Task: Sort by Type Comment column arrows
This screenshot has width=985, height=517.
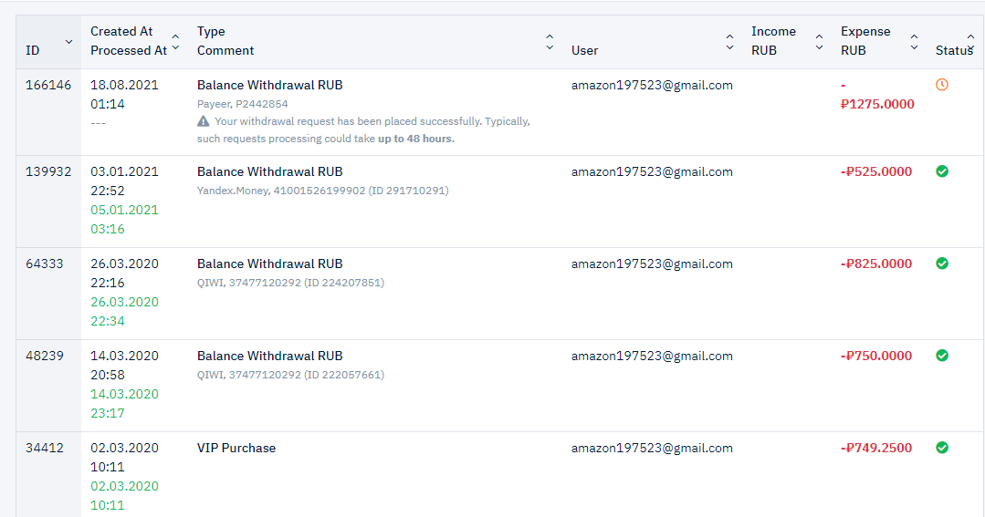Action: [x=550, y=42]
